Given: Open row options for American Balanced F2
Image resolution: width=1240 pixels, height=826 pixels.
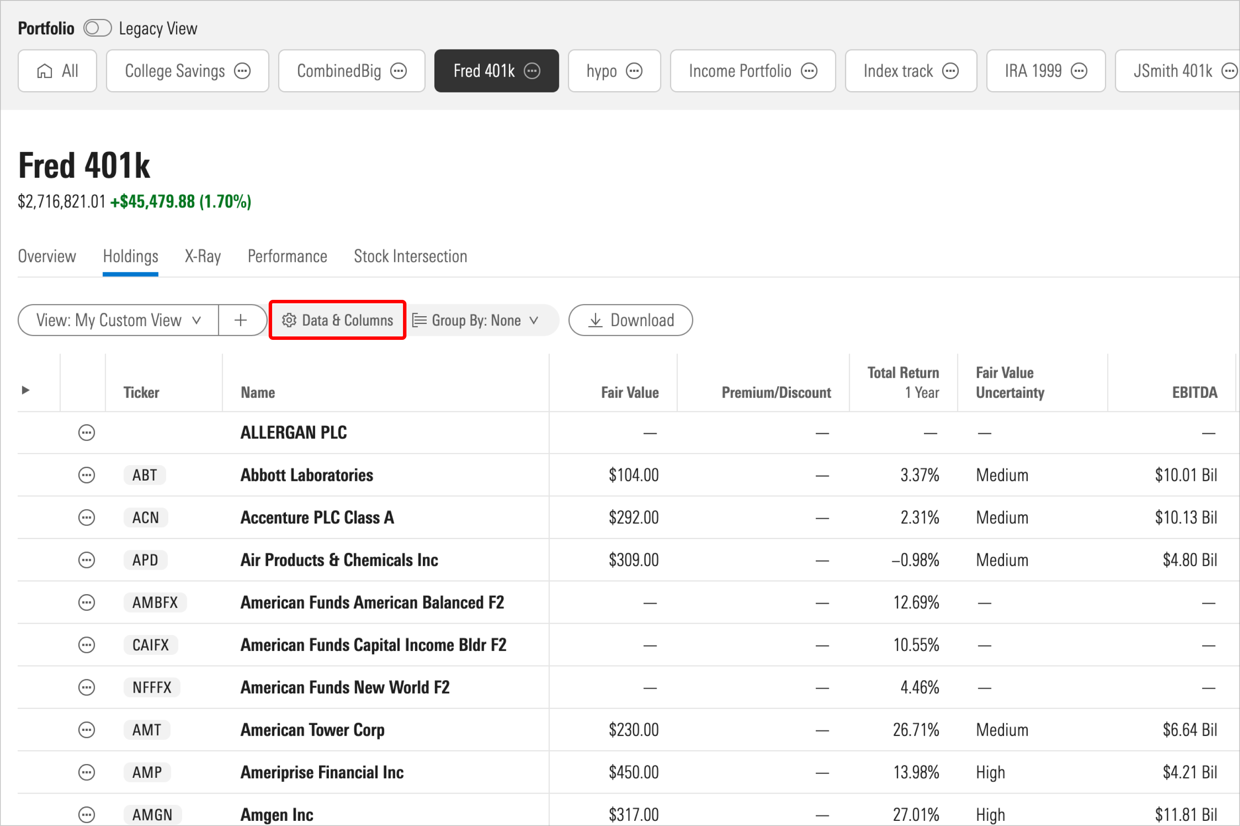Looking at the screenshot, I should (87, 603).
